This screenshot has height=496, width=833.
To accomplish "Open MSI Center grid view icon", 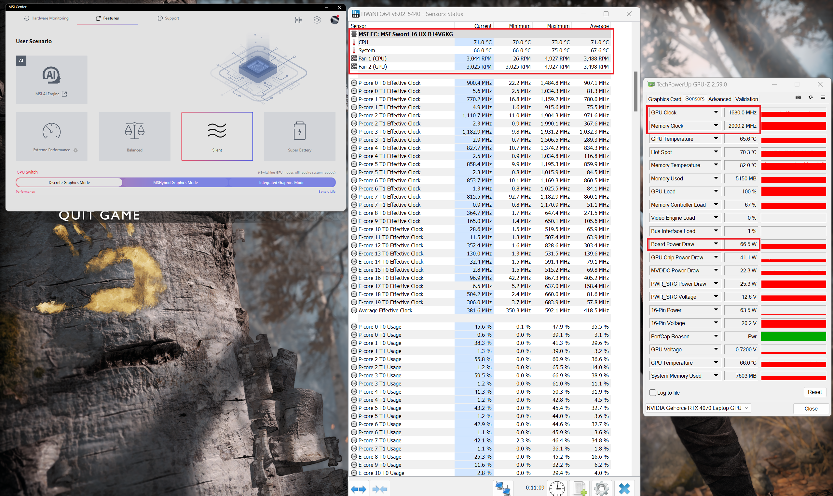I will [299, 20].
